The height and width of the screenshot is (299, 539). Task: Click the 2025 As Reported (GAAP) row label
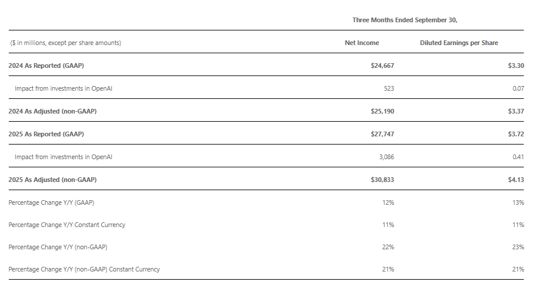pos(46,134)
